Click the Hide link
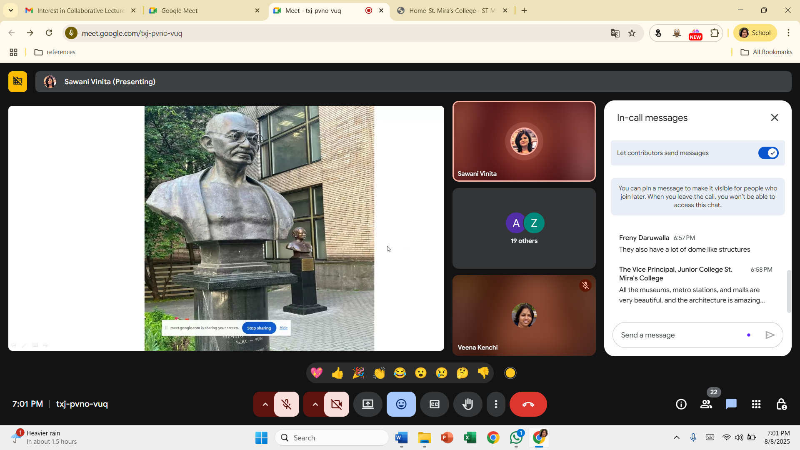This screenshot has height=450, width=800. click(x=283, y=328)
